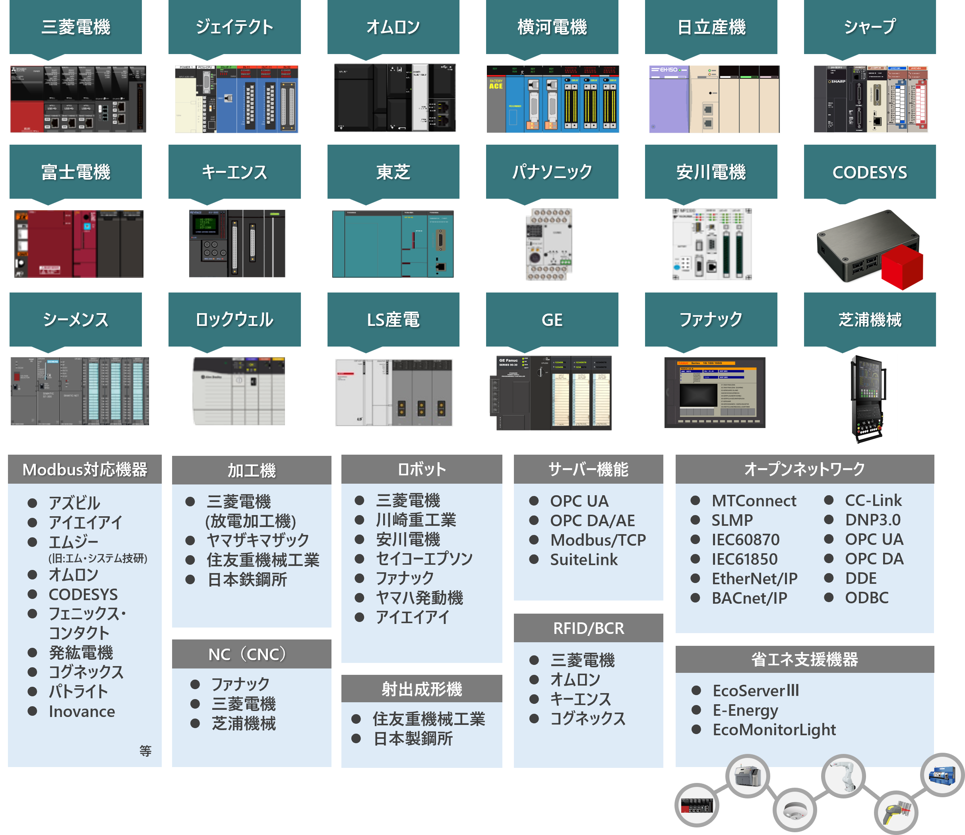965x835 pixels.
Task: Click the オムロン PLC product image
Action: [395, 98]
